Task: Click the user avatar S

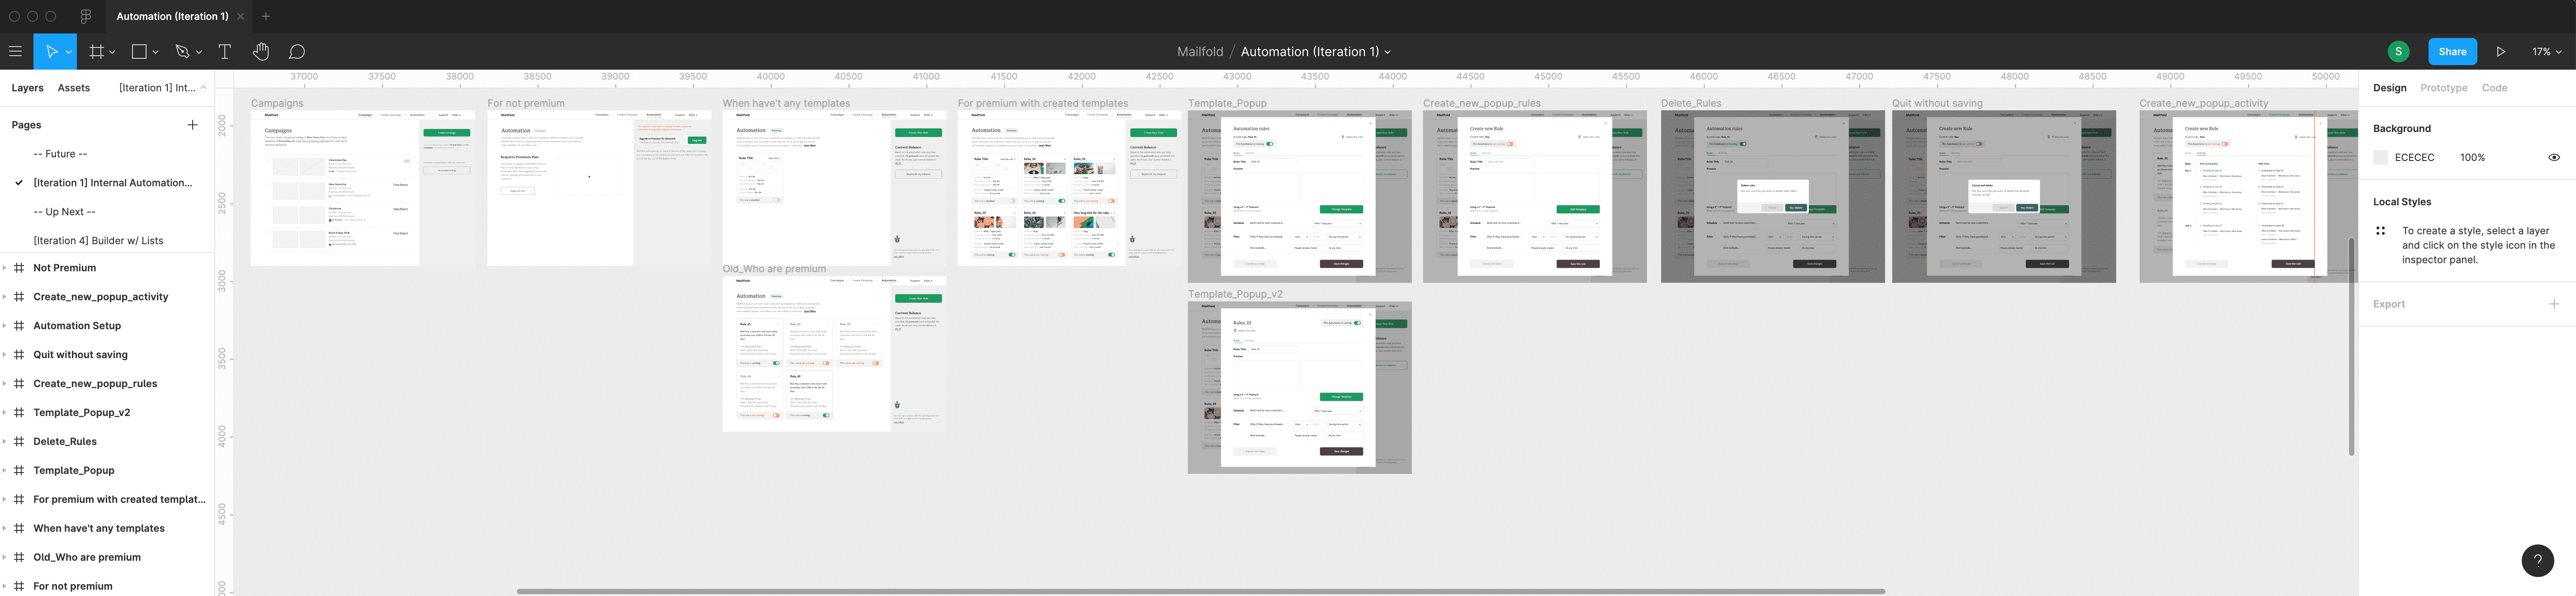Action: coord(2398,51)
